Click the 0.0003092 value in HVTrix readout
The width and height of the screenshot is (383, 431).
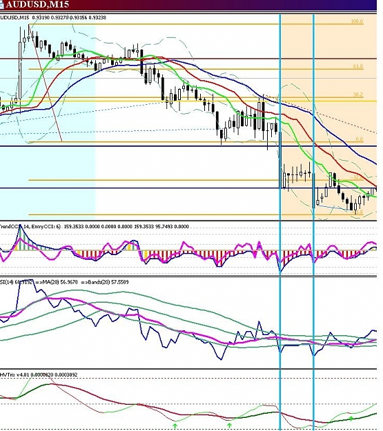[66, 374]
